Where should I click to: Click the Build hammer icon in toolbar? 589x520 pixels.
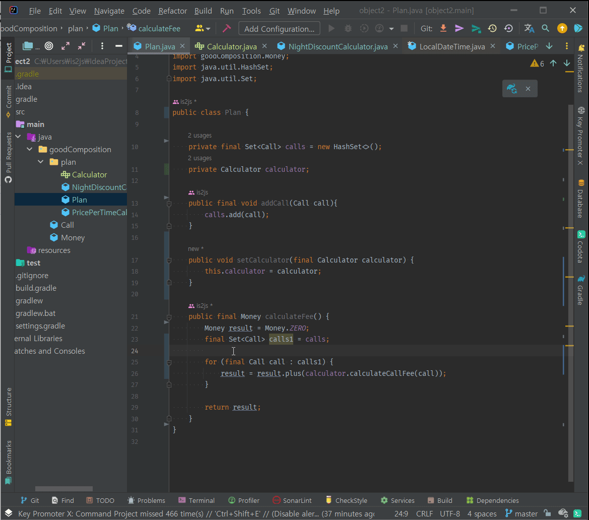click(x=226, y=29)
